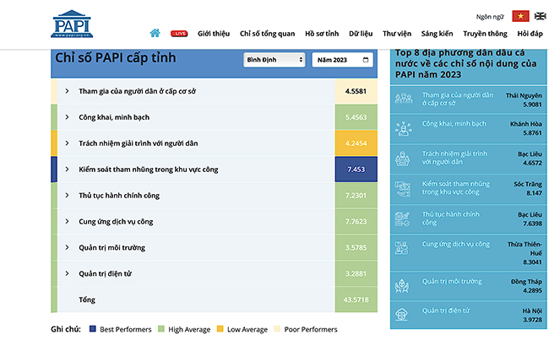
Task: Open Chỉ số tổng quan menu
Action: [x=267, y=34]
